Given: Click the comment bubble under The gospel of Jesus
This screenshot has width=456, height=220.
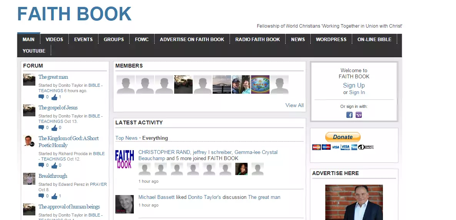Looking at the screenshot, I should (x=41, y=127).
